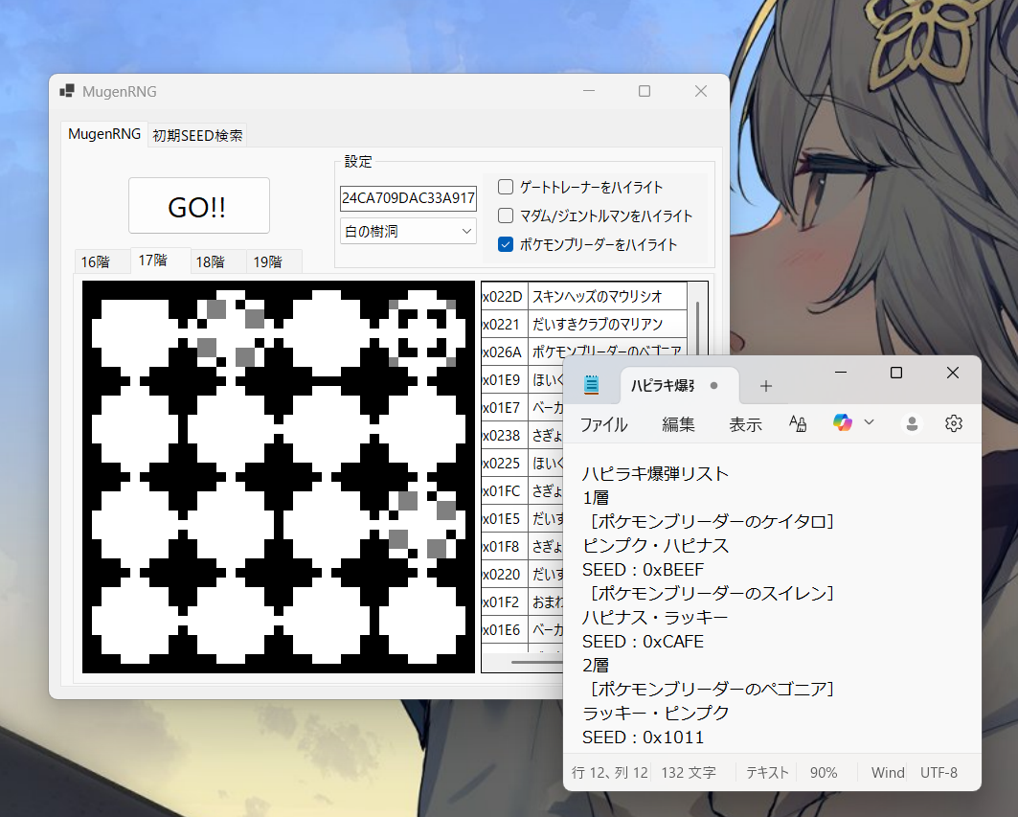Click the text SEED : 0xCAFE
Viewport: 1018px width, 817px height.
coord(643,642)
